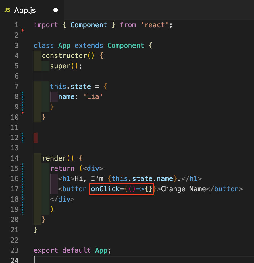Image resolution: width=254 pixels, height=263 pixels.
Task: Click line number 1 in gutter
Action: pyautogui.click(x=16, y=25)
